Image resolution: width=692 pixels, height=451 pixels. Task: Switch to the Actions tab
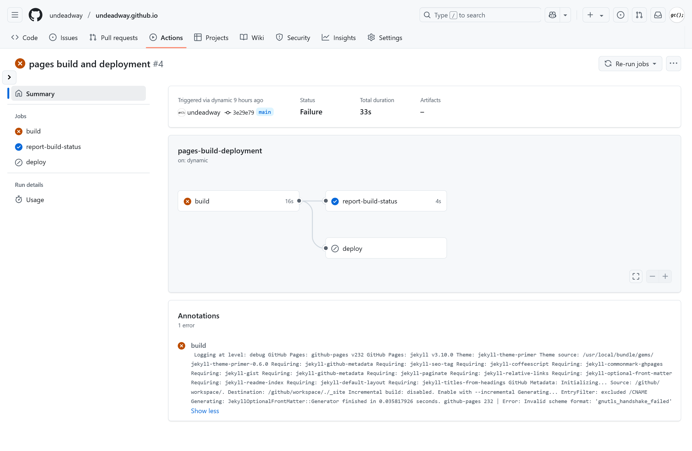[x=166, y=38]
